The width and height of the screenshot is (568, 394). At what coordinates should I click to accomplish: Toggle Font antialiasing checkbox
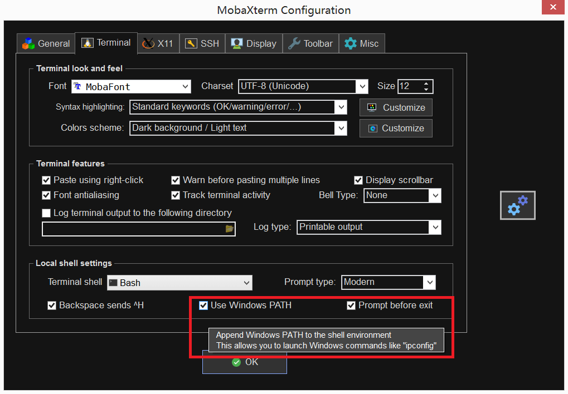pos(46,195)
